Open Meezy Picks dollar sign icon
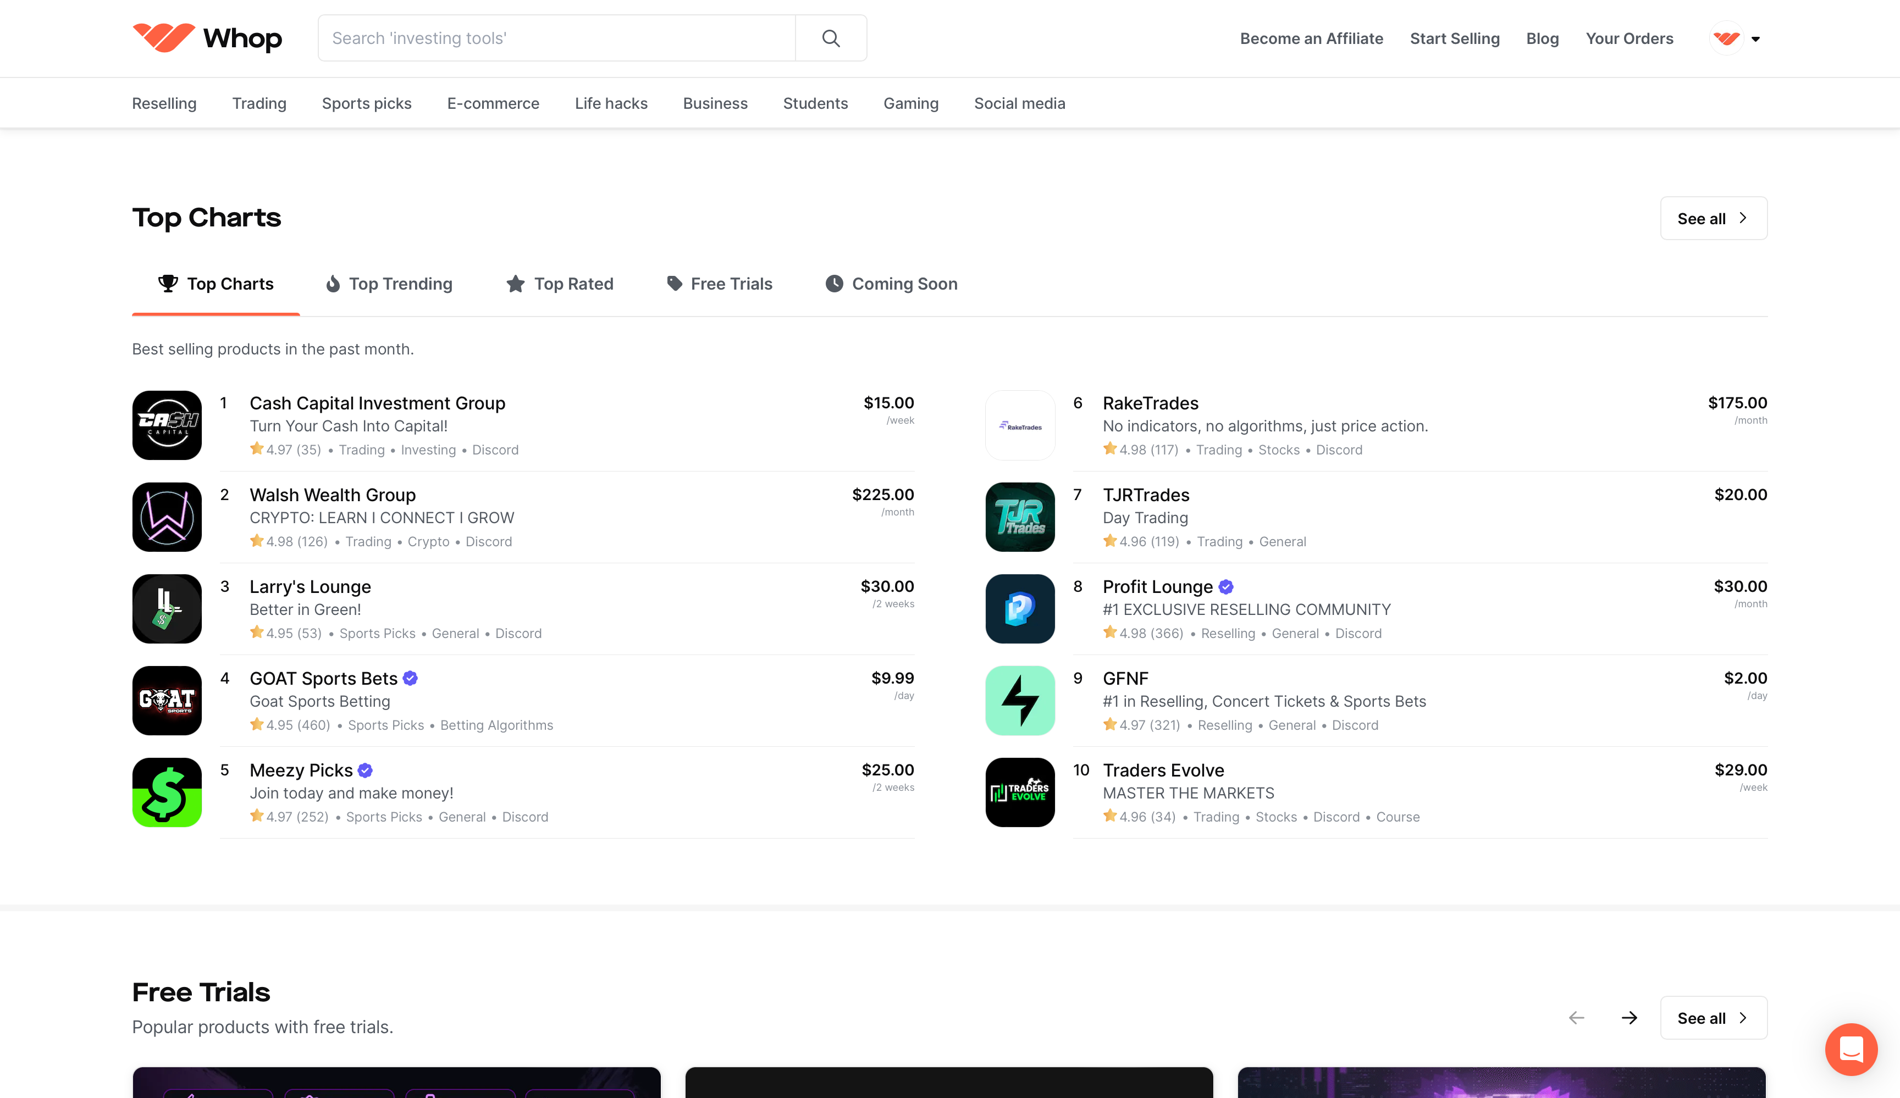The image size is (1900, 1098). [167, 792]
